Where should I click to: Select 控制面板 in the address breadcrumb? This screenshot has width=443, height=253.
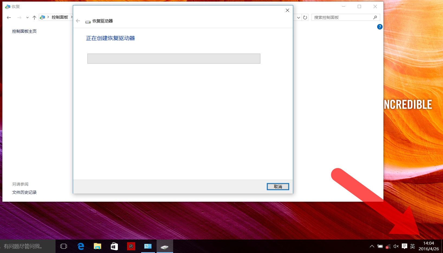point(60,17)
